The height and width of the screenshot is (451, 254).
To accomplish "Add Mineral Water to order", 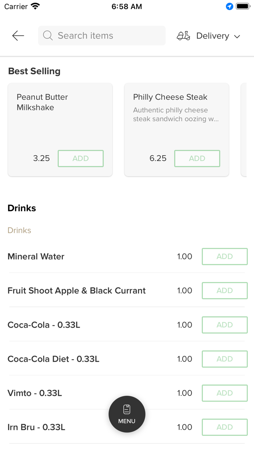I will tap(225, 257).
